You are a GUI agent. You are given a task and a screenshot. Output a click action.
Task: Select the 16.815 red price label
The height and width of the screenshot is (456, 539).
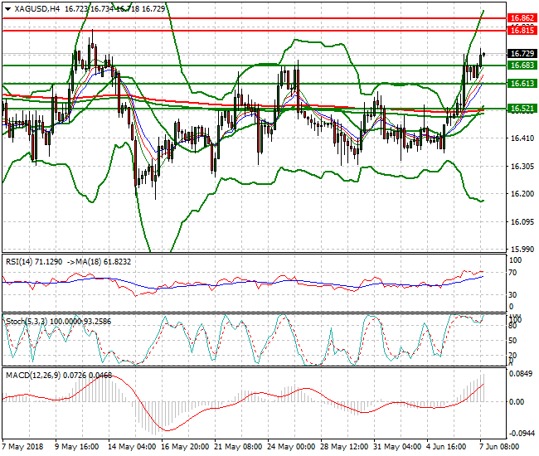[x=522, y=30]
